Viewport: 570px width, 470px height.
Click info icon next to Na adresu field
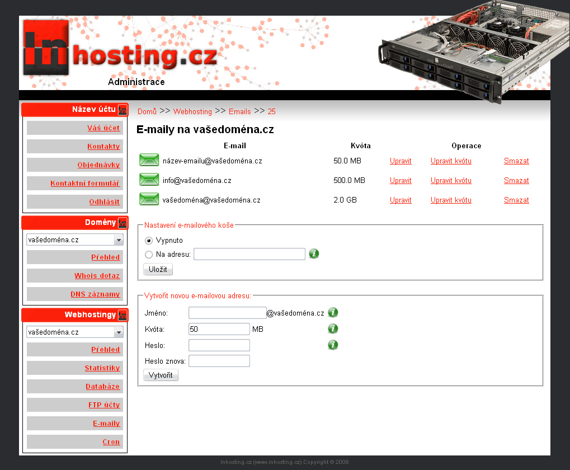(314, 253)
